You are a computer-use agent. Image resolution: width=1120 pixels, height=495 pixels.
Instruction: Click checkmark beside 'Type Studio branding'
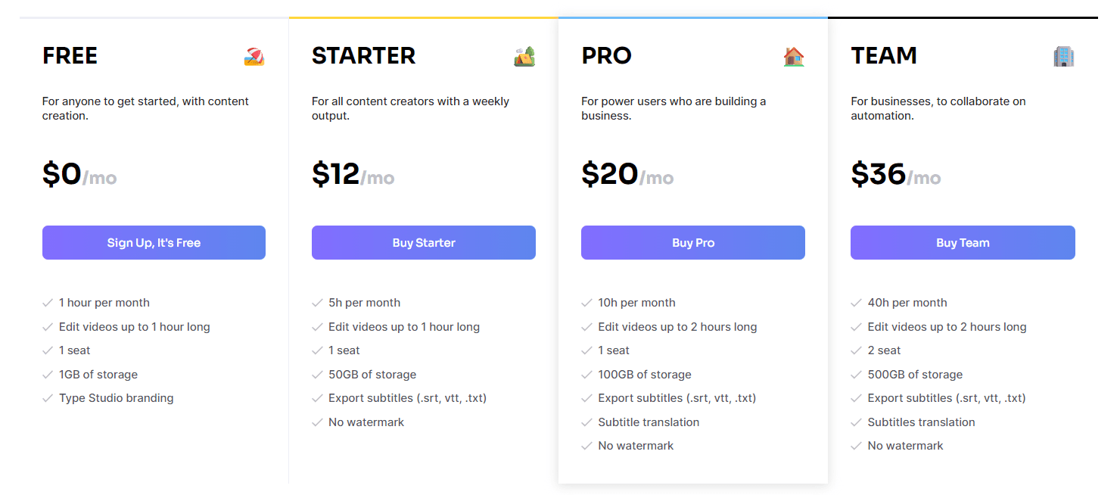click(48, 398)
